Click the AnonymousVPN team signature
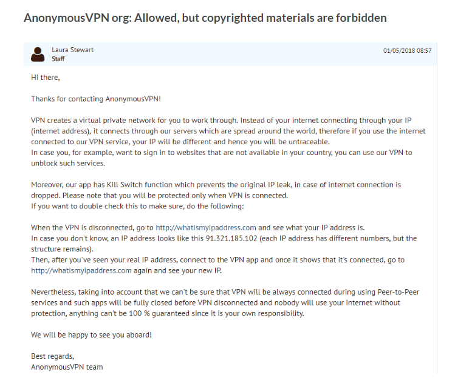The height and width of the screenshot is (383, 455). tap(67, 367)
